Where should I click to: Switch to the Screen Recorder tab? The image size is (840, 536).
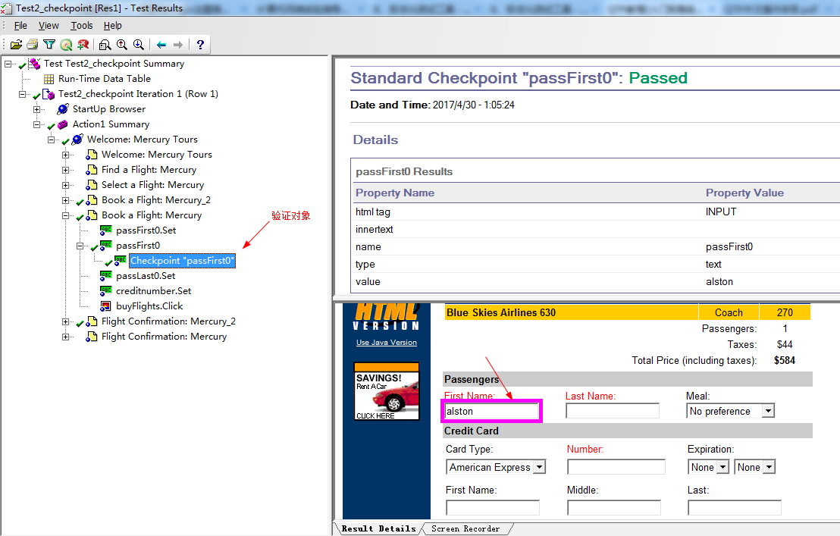pos(465,528)
